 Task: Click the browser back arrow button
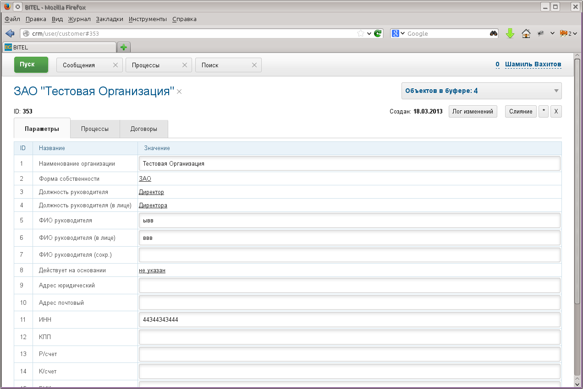(10, 33)
